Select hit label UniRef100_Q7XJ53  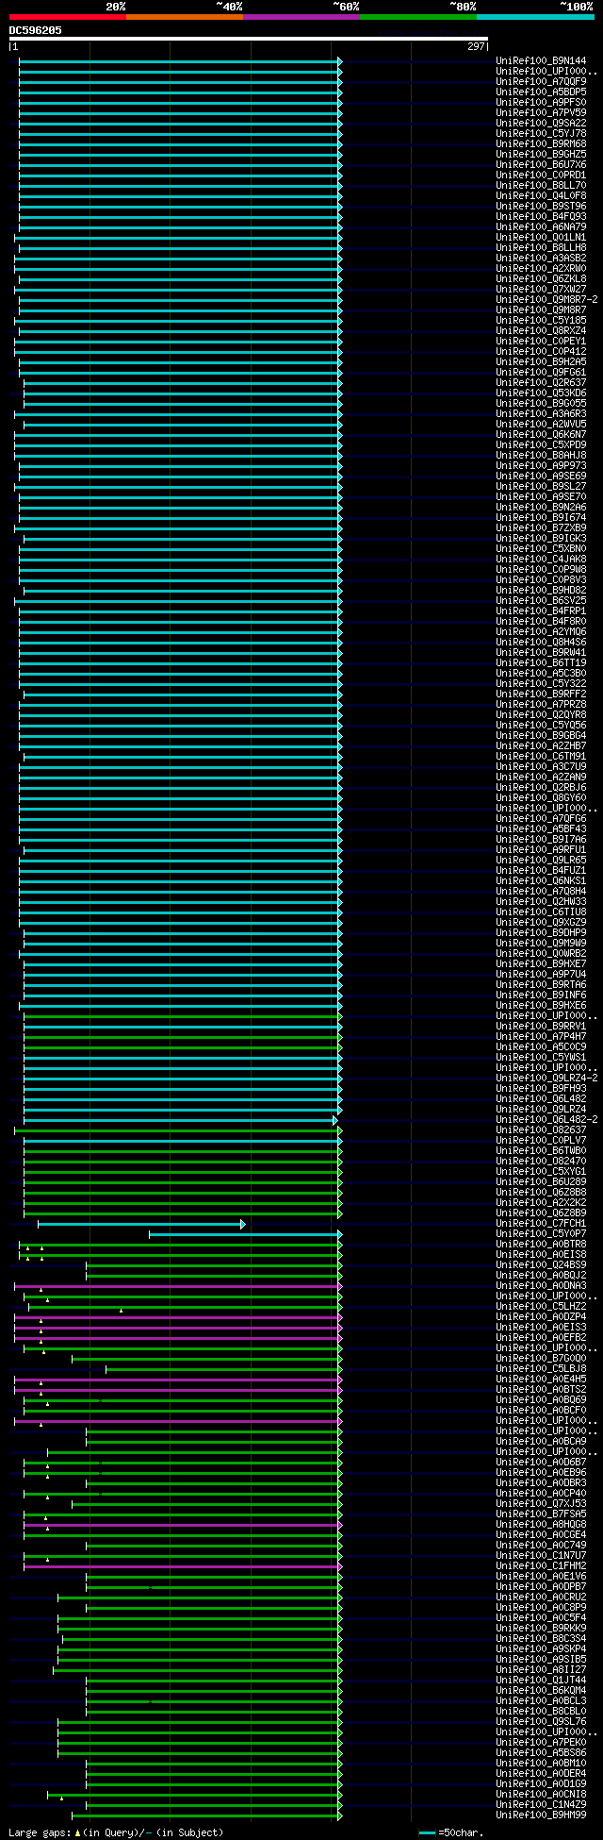pos(541,1504)
